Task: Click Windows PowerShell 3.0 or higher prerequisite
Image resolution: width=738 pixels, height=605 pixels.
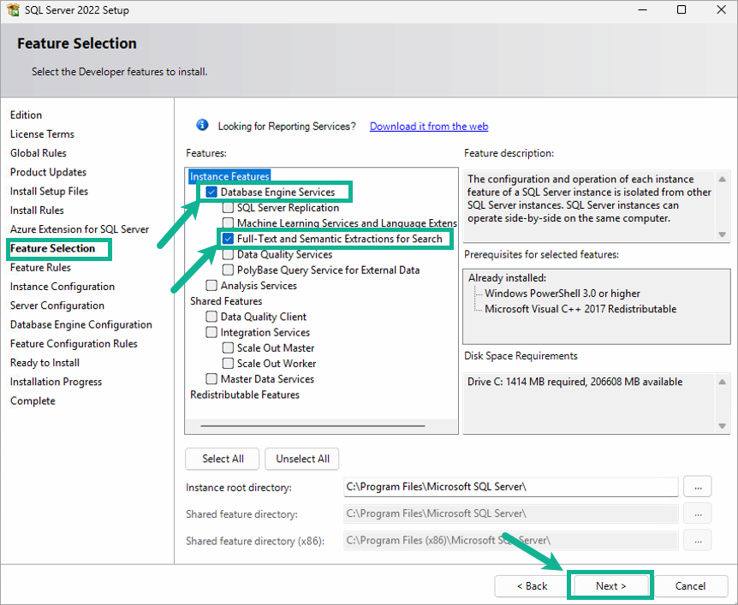Action: (x=562, y=294)
